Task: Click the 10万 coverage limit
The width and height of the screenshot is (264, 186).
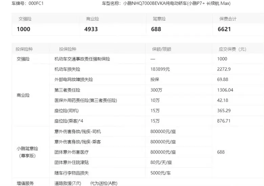Action: (155, 100)
